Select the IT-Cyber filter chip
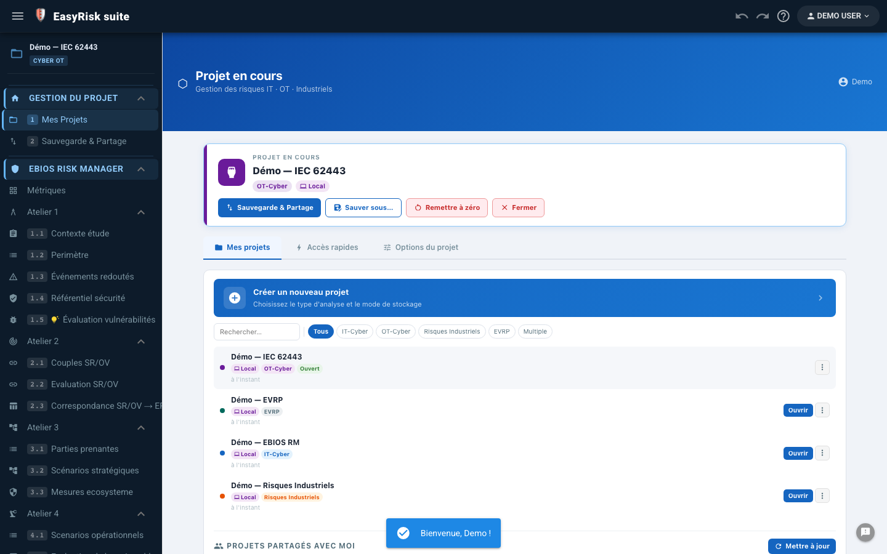The image size is (887, 554). [355, 332]
